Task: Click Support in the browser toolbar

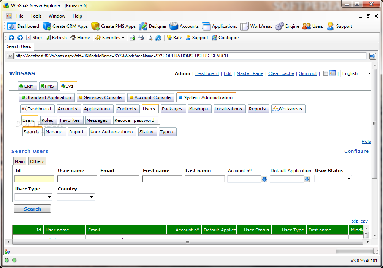Action: click(197, 38)
